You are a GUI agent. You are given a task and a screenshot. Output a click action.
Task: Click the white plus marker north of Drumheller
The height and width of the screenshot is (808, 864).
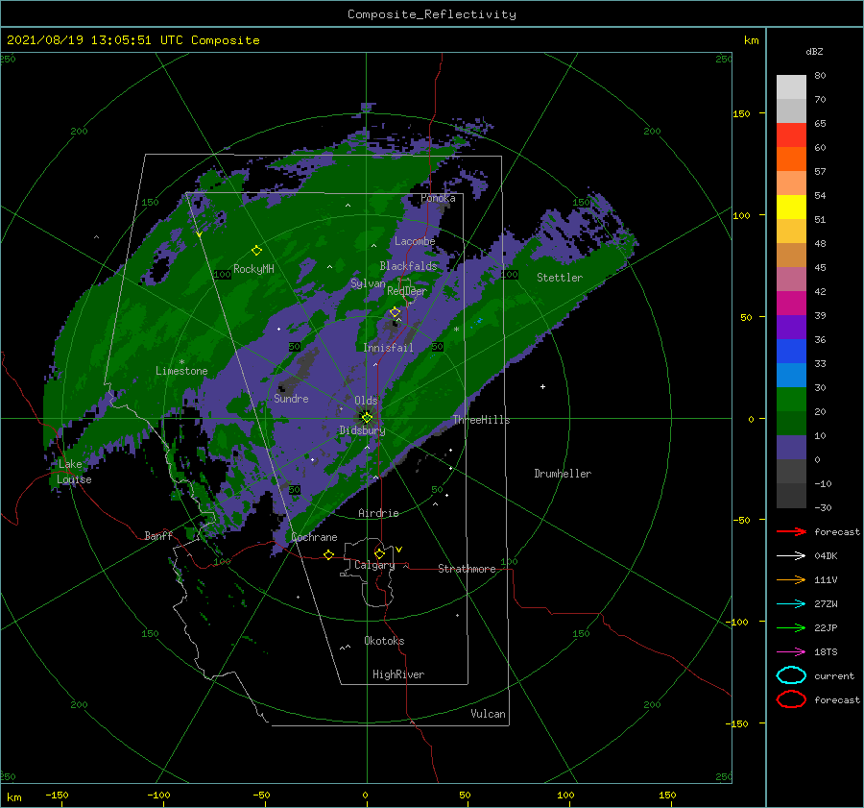click(x=542, y=386)
